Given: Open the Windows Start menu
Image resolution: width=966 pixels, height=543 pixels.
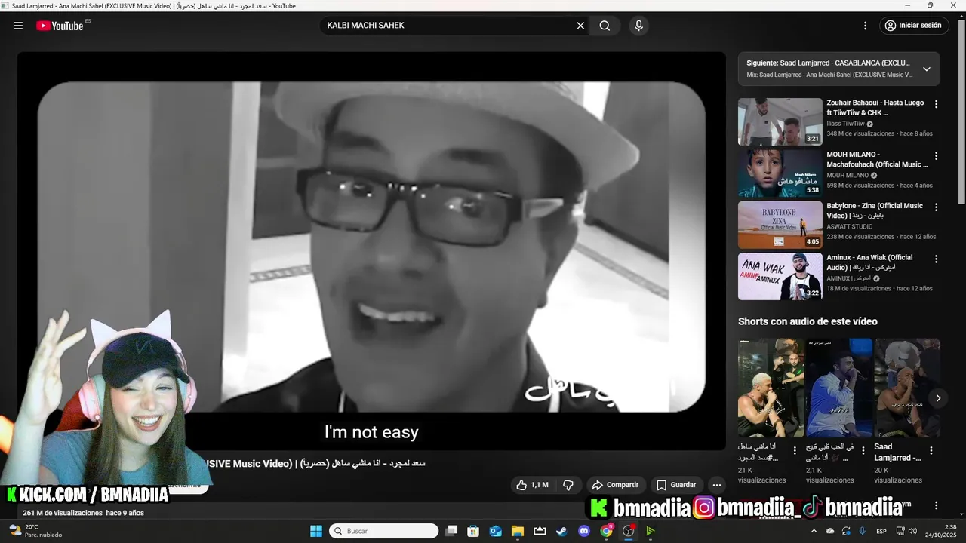Looking at the screenshot, I should (x=316, y=531).
